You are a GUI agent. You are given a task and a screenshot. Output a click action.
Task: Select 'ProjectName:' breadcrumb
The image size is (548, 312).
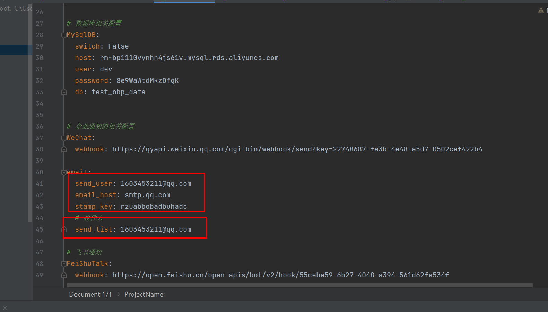[145, 294]
